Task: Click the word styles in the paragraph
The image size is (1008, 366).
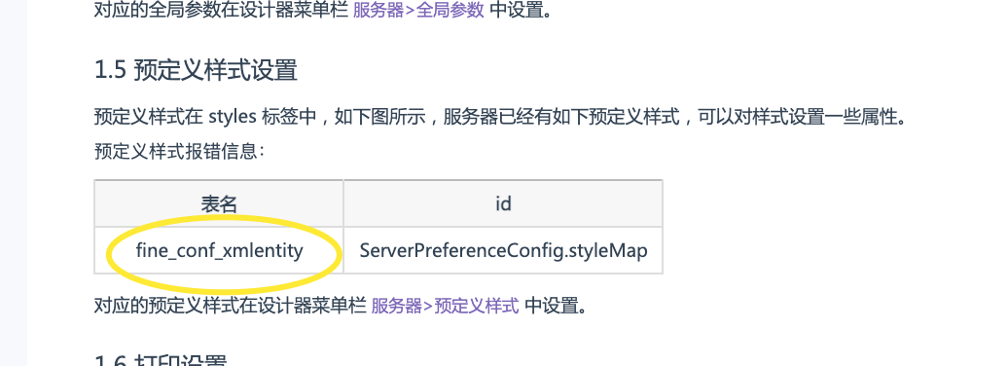Action: (x=233, y=118)
